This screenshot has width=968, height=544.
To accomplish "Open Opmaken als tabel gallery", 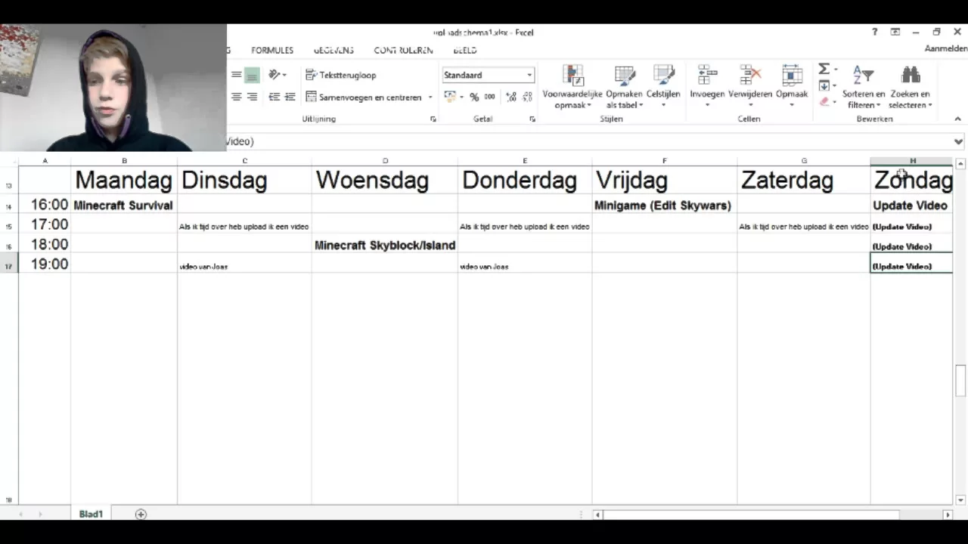I will [x=624, y=86].
